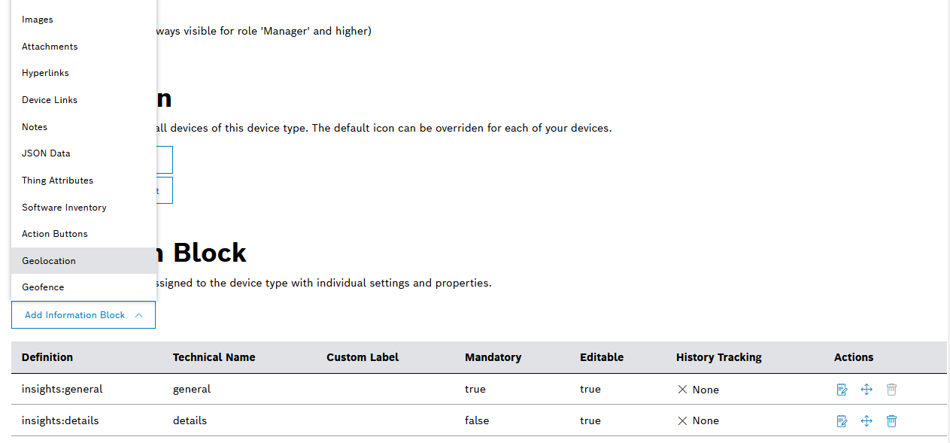
Task: Click the greyed trash icon for insights:general
Action: [x=891, y=390]
